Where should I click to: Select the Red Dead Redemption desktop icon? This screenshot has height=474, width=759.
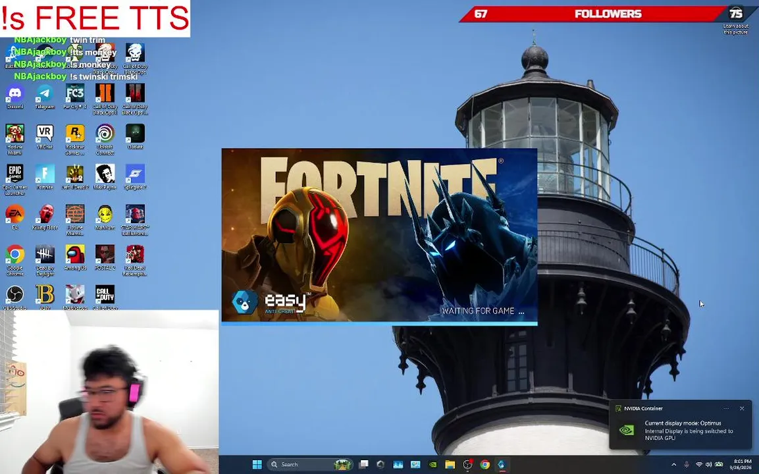[135, 260]
